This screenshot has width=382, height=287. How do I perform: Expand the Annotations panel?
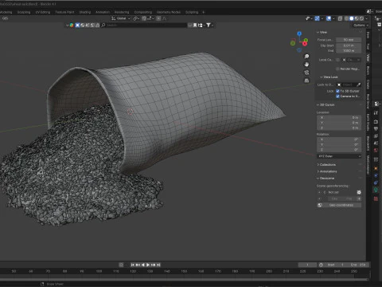click(x=327, y=171)
